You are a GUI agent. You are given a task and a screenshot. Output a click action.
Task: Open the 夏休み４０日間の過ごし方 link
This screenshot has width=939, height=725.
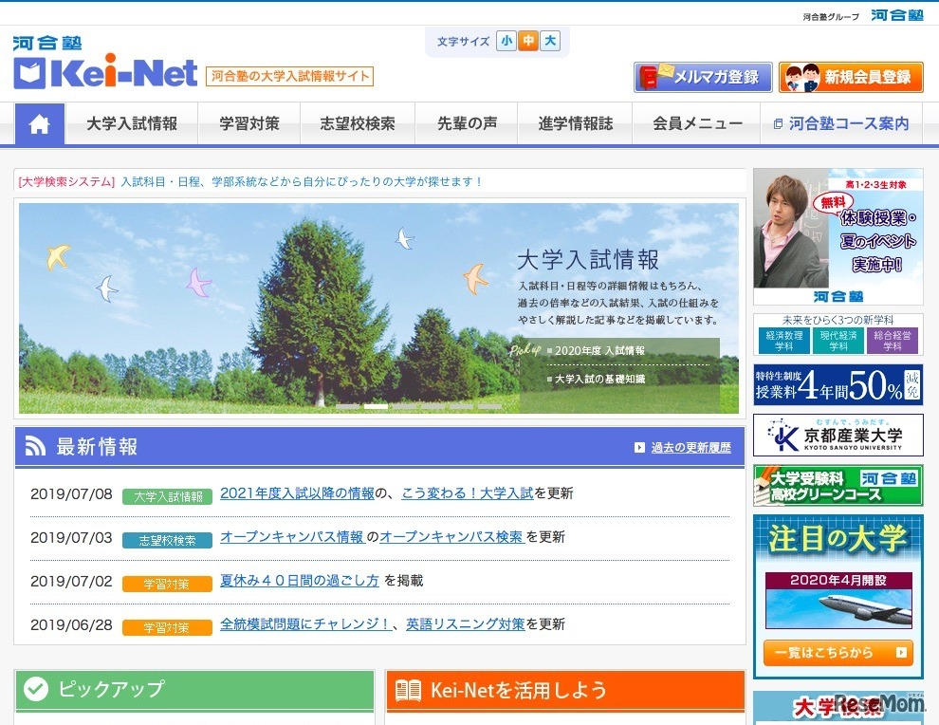coord(298,580)
